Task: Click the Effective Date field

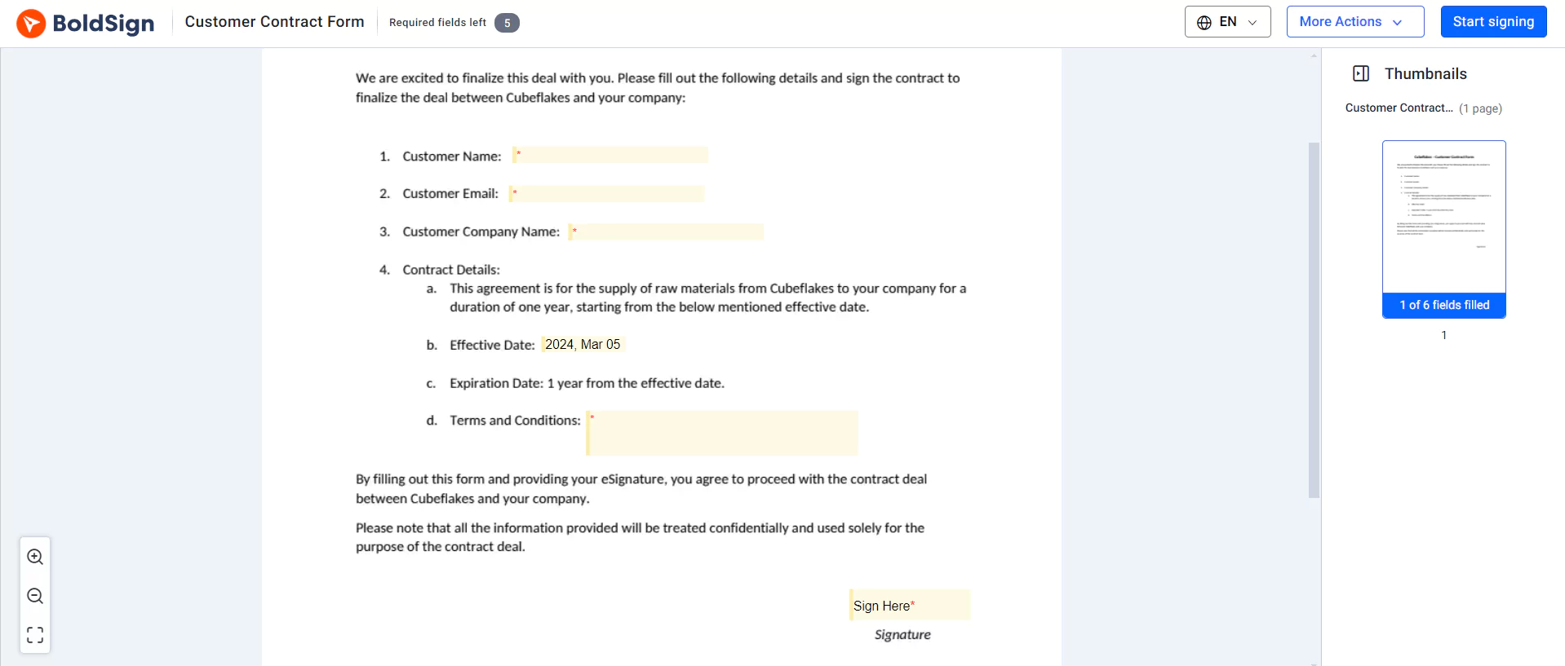Action: coord(581,344)
